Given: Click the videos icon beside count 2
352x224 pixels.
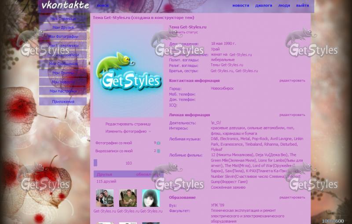Looking at the screenshot, I should coord(158,151).
